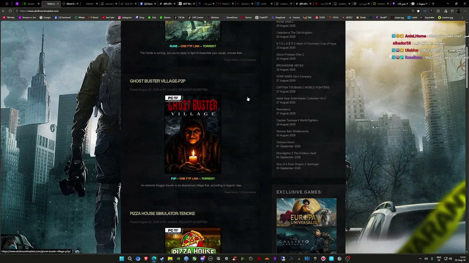Open the Instagram bookmark
Image resolution: width=469 pixels, height=263 pixels.
125,18
